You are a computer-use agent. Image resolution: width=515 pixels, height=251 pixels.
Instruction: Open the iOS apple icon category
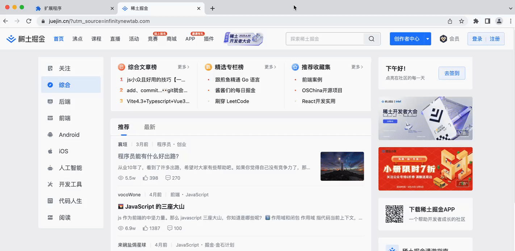tap(50, 151)
